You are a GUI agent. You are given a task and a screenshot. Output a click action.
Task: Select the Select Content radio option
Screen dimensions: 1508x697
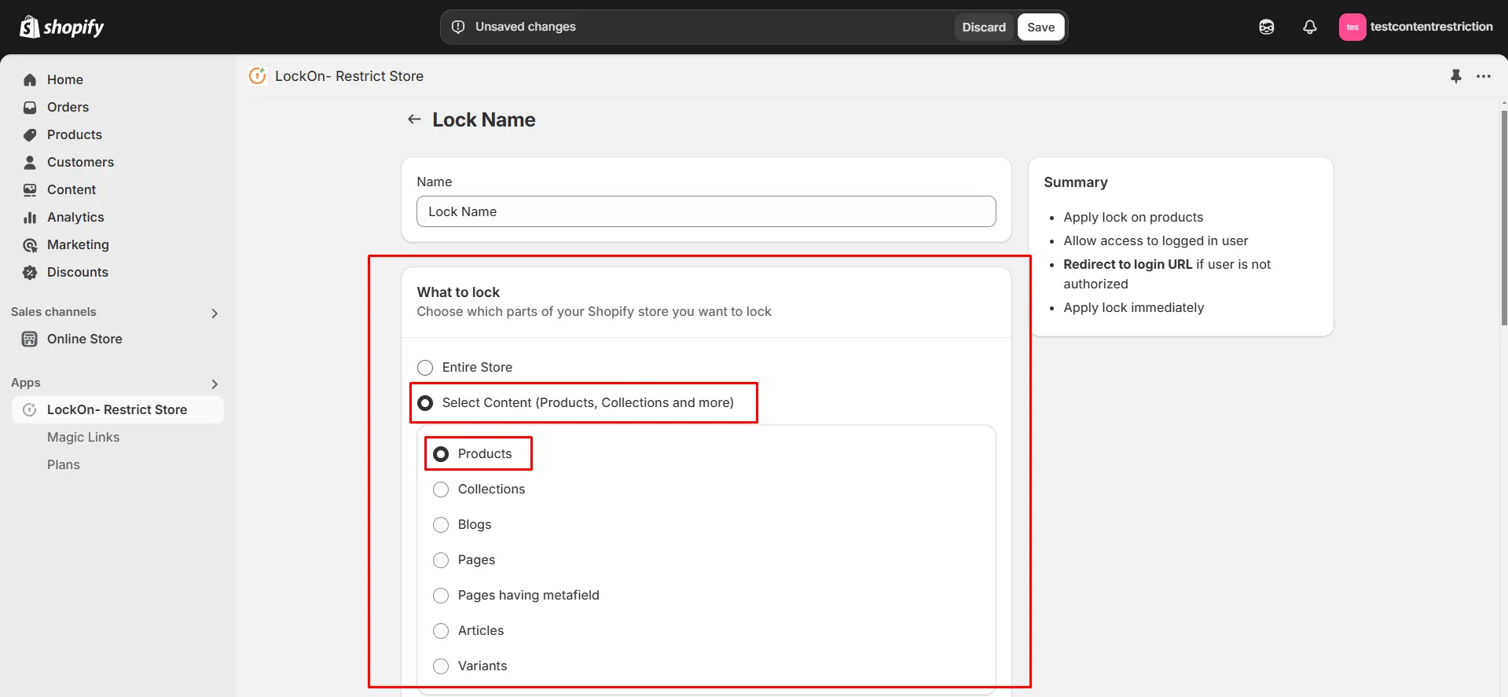(425, 402)
